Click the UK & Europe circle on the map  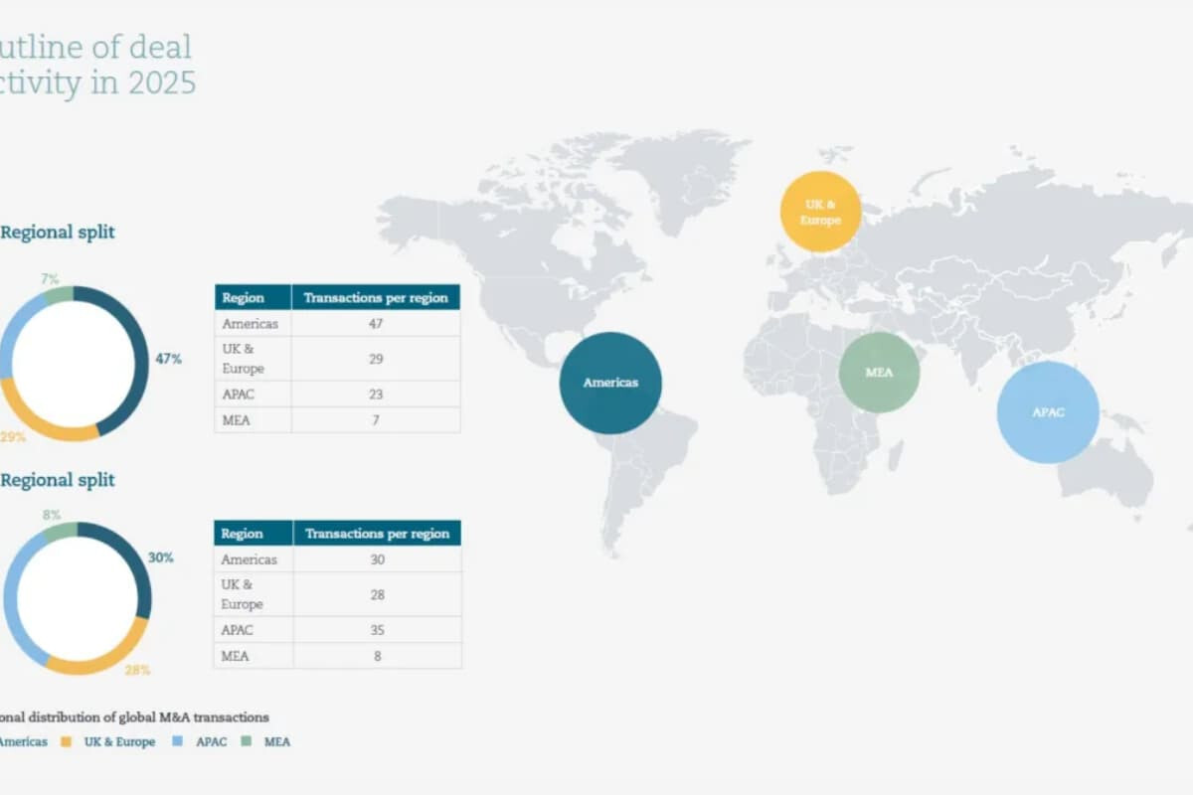coord(820,213)
